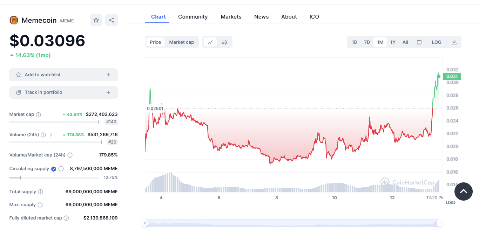Click current price tag 0.031 on chart
This screenshot has height=230, width=479.
[452, 76]
